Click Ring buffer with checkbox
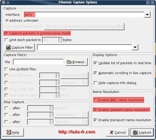 pos(6,89)
